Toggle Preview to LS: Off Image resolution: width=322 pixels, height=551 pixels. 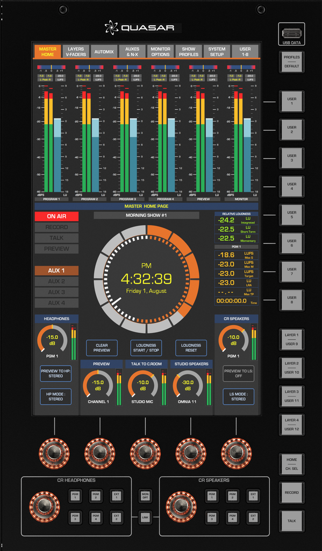[x=239, y=373]
